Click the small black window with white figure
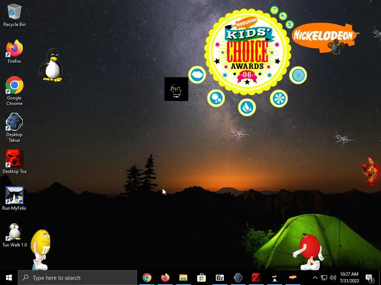 click(176, 89)
